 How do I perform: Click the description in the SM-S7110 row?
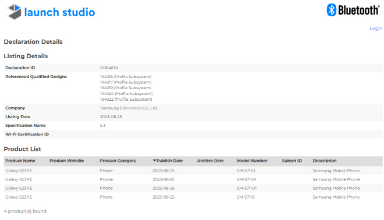pyautogui.click(x=336, y=197)
